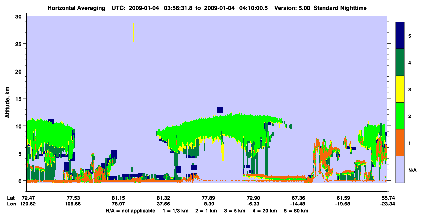
Task: Click the end time '04:10:00.5' in the title
Action: [253, 8]
